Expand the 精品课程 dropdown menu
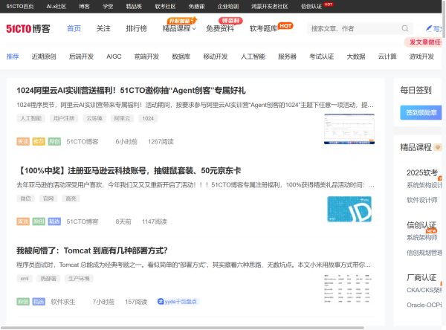 click(194, 29)
